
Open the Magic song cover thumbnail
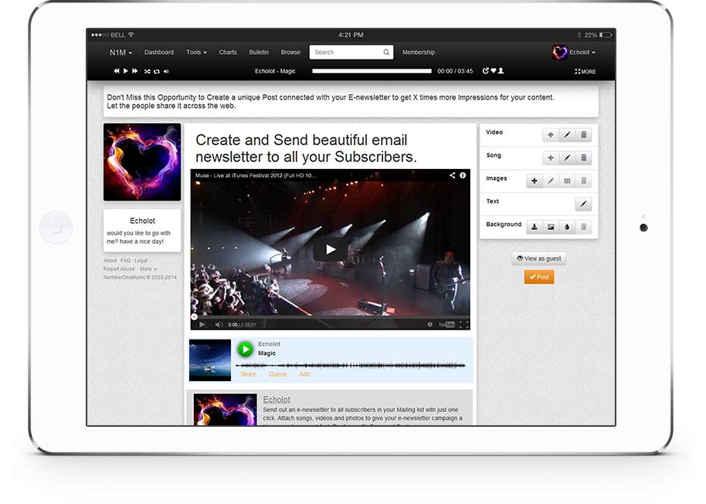(210, 360)
